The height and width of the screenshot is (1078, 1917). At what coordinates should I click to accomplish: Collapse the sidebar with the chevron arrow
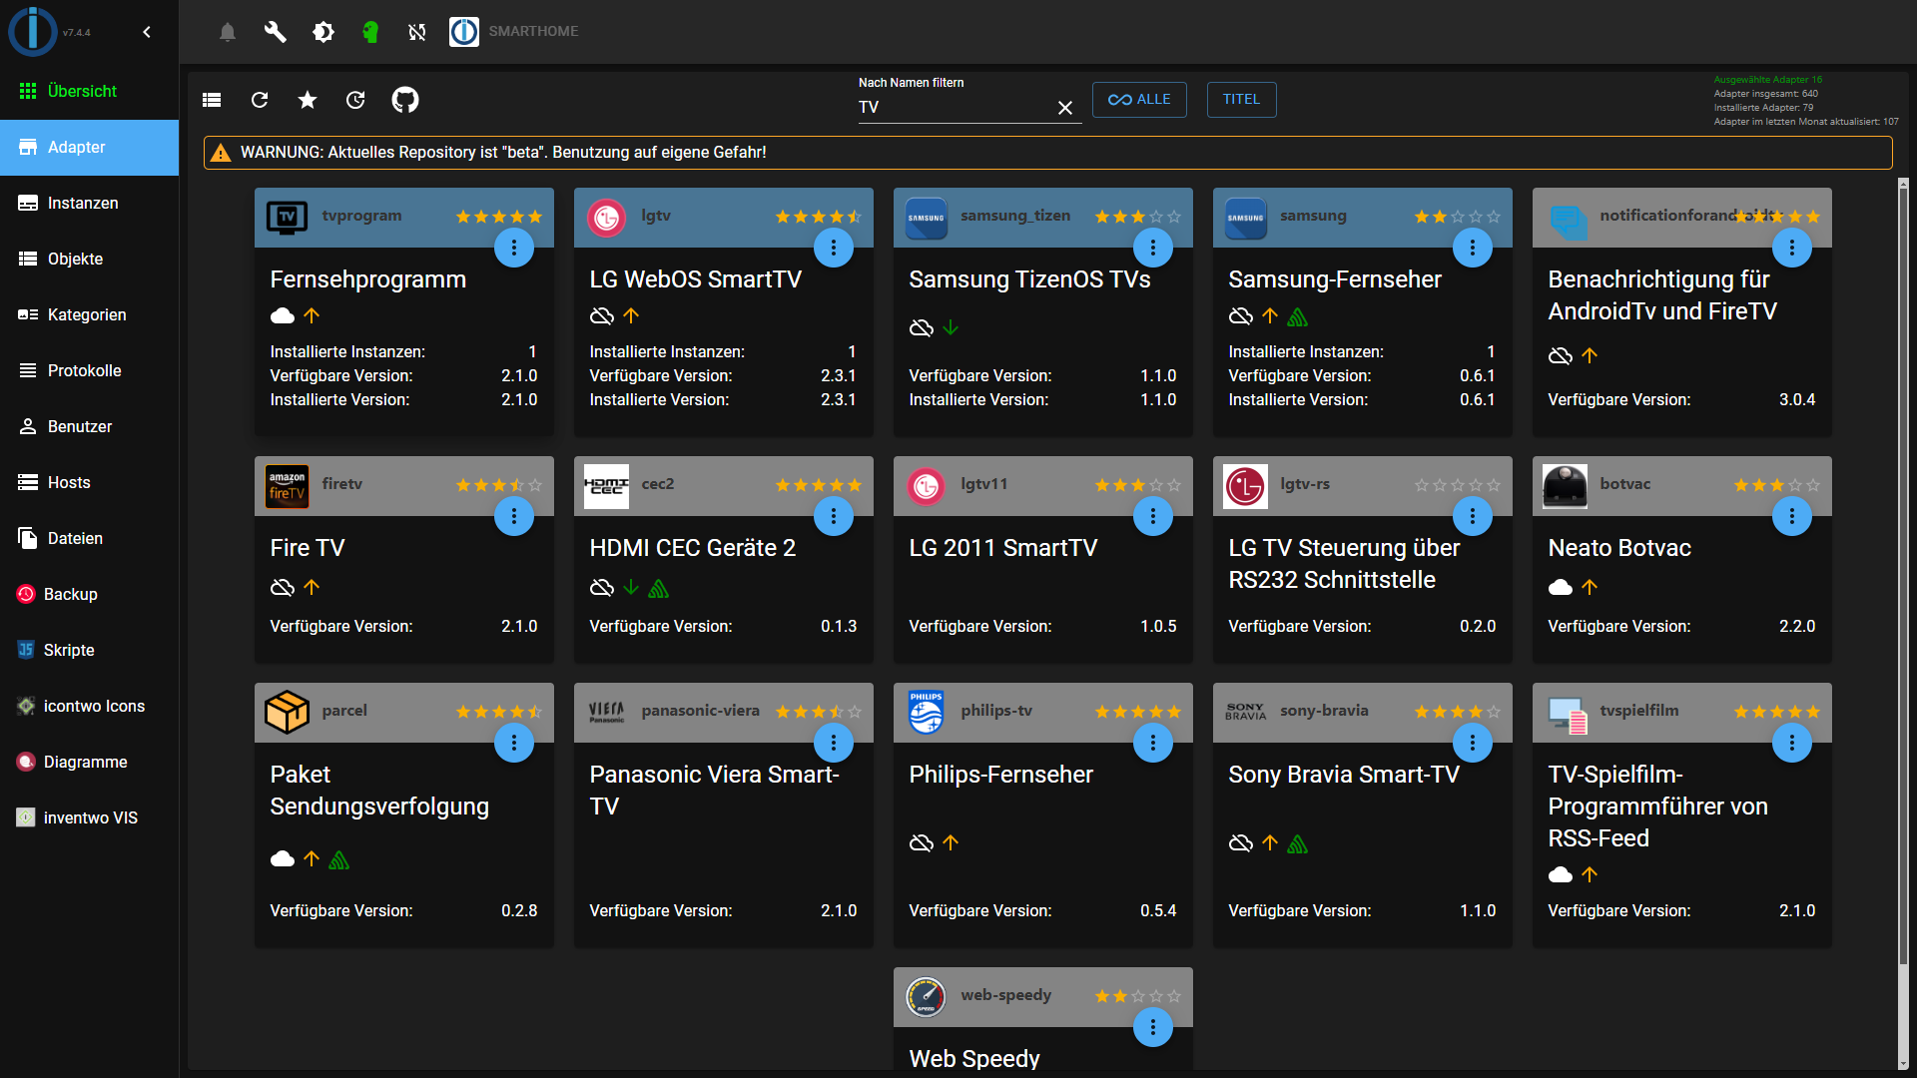[147, 32]
